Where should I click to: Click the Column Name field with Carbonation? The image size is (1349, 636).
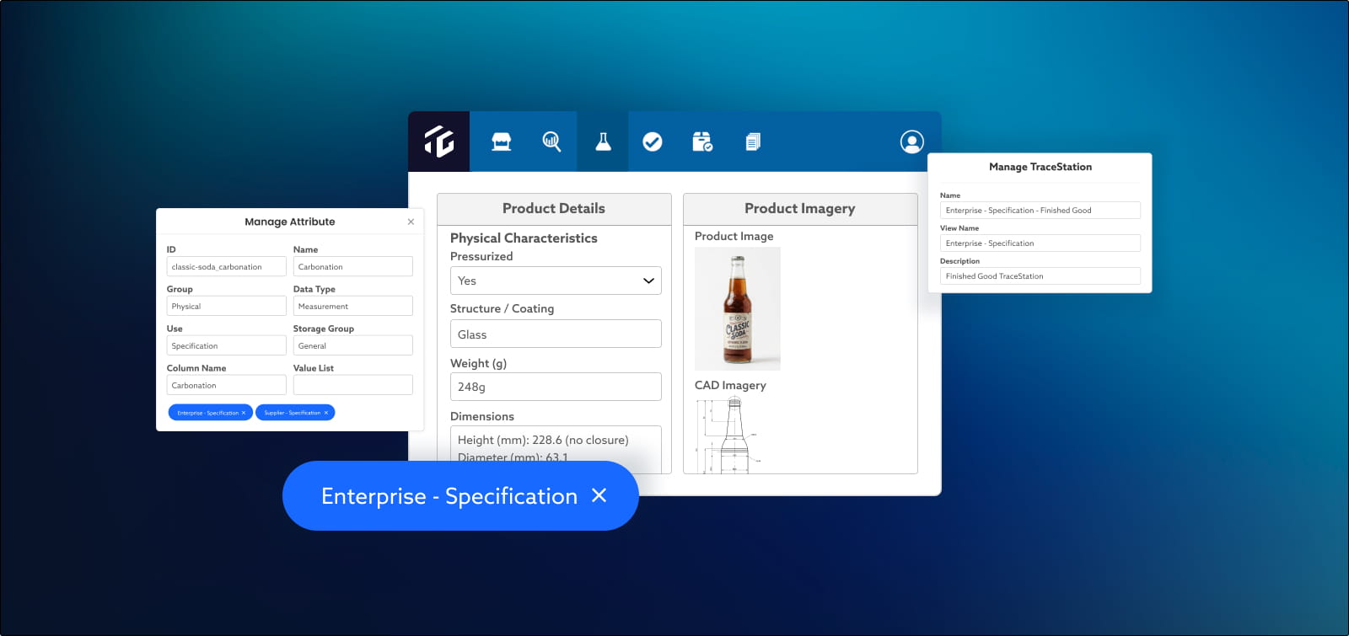226,385
